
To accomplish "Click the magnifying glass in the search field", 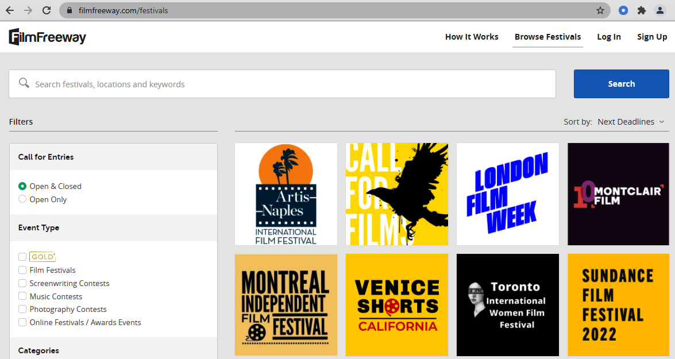I will pyautogui.click(x=24, y=83).
